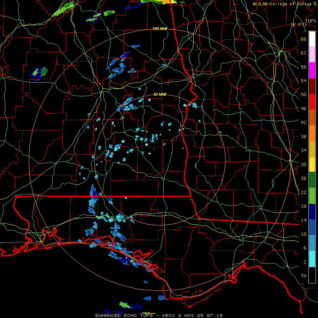Click the "ENHANCED ECHO TOPS" product title

coord(124,316)
